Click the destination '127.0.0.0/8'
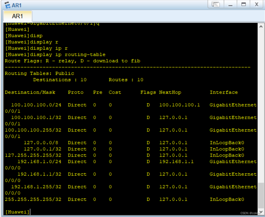Screen dimensions: 265x217 41,143
